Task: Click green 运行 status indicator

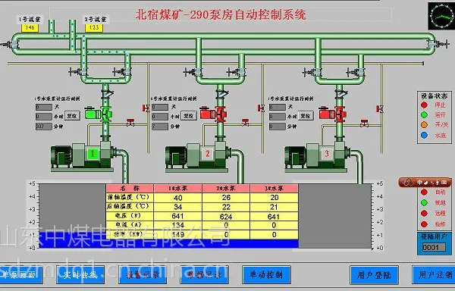Action: pyautogui.click(x=424, y=115)
